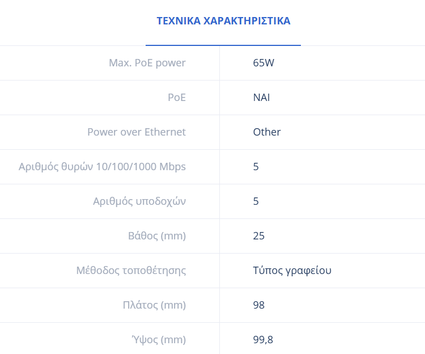Select the width value 98
Screen dimensions: 425x354
[x=259, y=305]
